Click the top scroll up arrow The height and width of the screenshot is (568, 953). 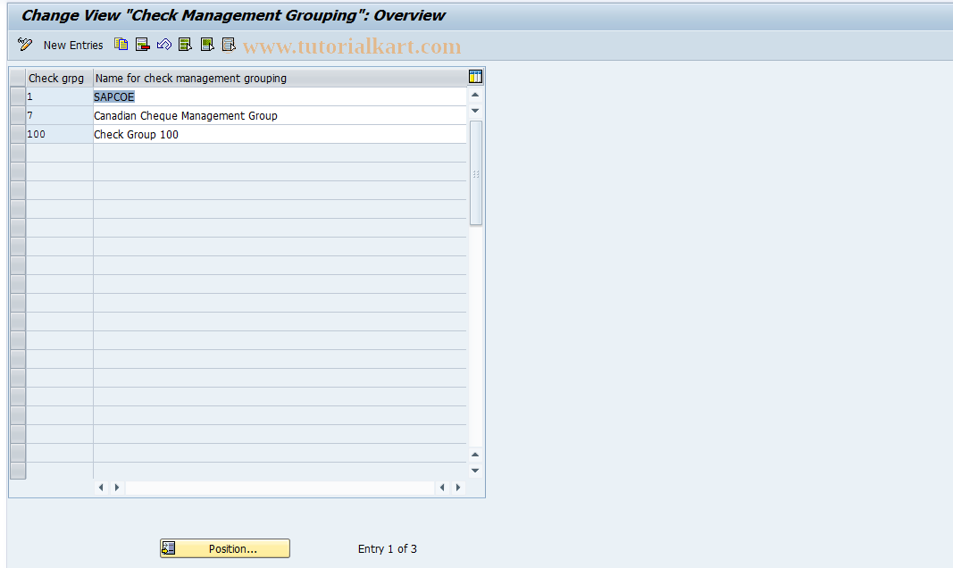pyautogui.click(x=475, y=95)
